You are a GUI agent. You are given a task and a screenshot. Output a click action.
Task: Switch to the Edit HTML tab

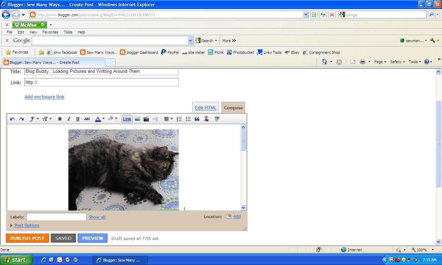tap(205, 108)
